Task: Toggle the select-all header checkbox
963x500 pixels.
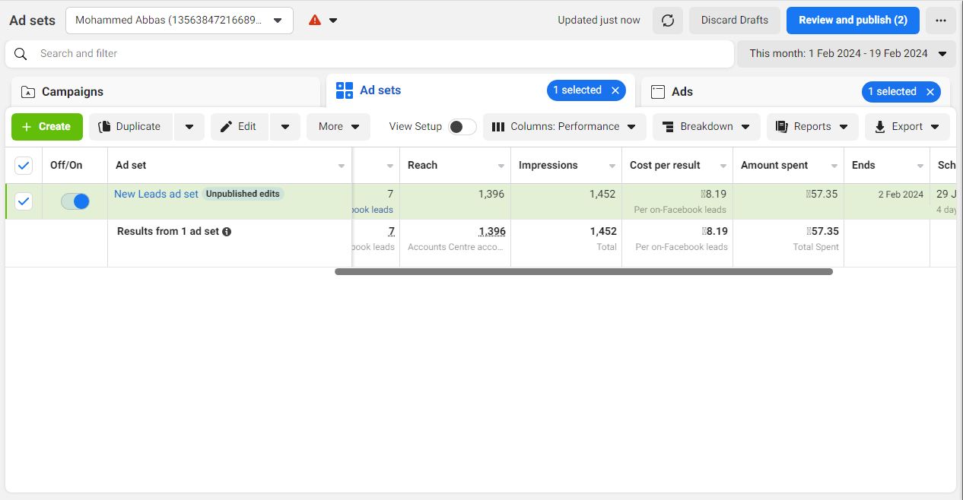Action: coord(24,166)
